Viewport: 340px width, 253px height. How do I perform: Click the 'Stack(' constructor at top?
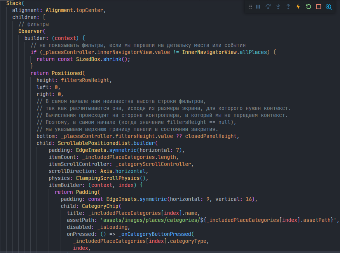click(15, 3)
